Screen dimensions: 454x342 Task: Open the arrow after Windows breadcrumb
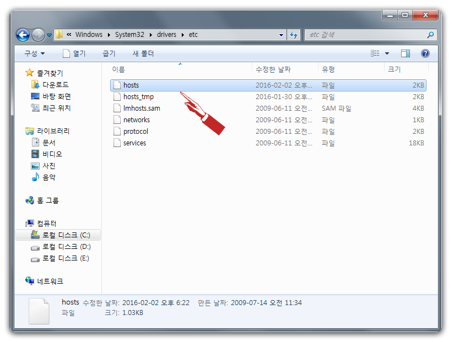[109, 35]
